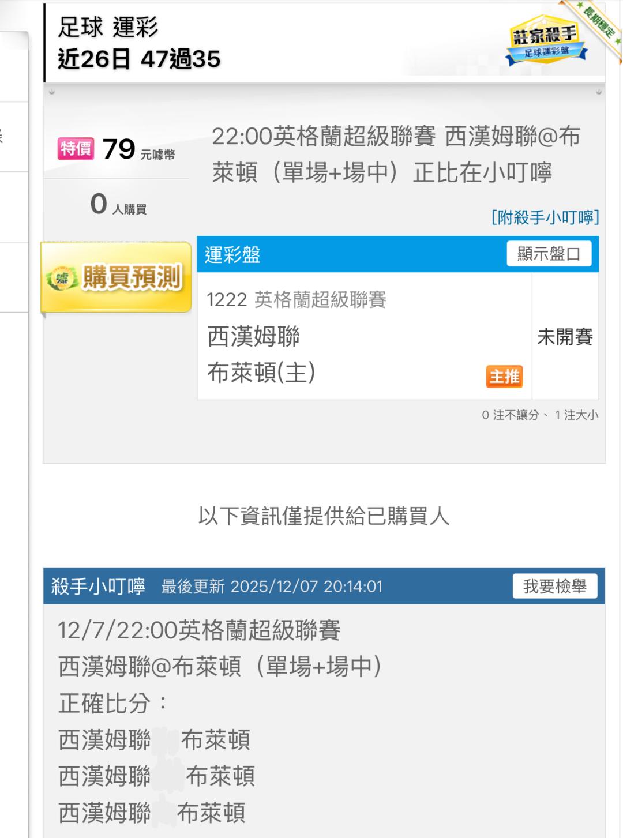Select the 布萊頓(主) team row
The width and height of the screenshot is (623, 838).
(x=261, y=373)
